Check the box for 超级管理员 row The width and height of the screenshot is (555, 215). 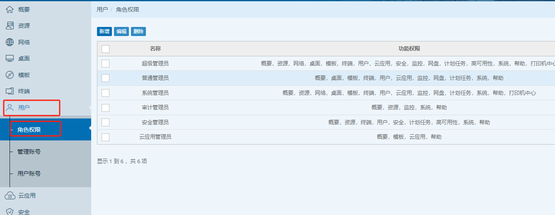pyautogui.click(x=105, y=63)
